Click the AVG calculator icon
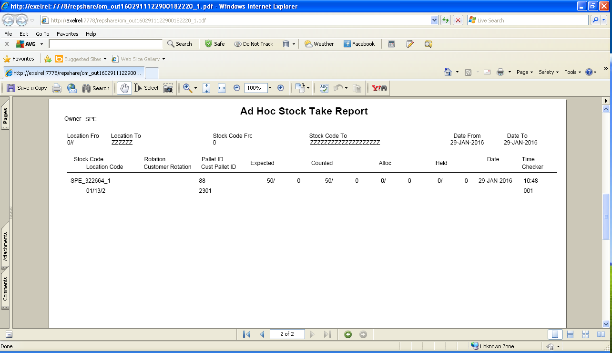This screenshot has width=612, height=353. click(391, 44)
